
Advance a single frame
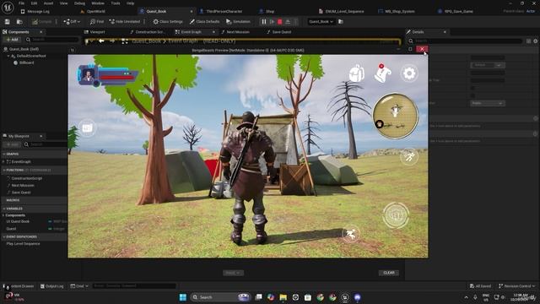[272, 22]
